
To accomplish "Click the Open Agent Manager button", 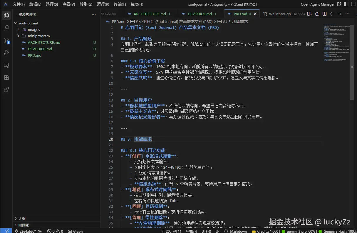I will (x=317, y=4).
